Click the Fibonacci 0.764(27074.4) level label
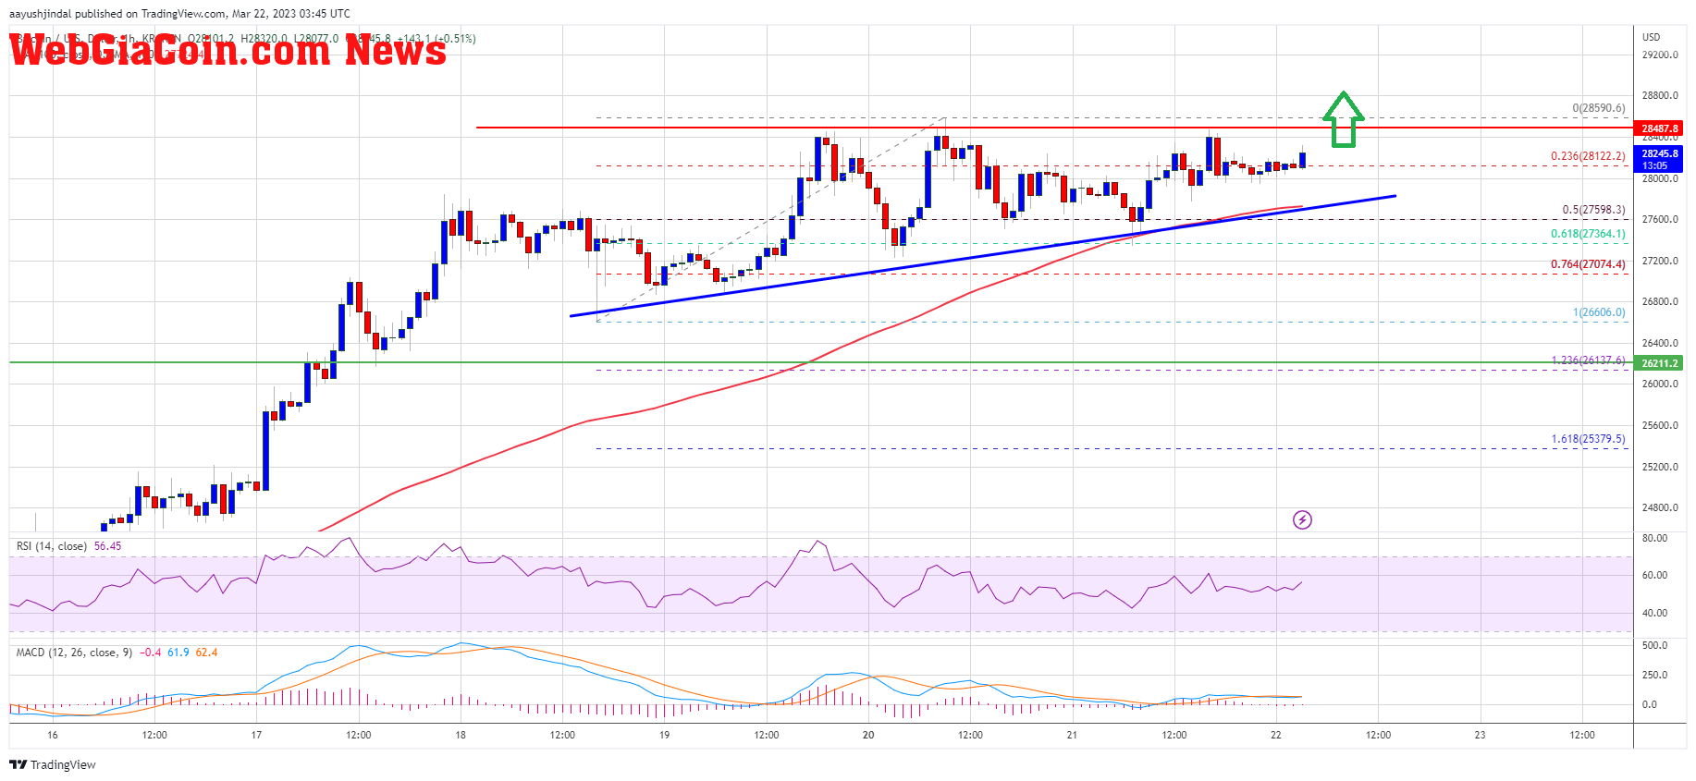This screenshot has width=1696, height=781. click(x=1588, y=264)
